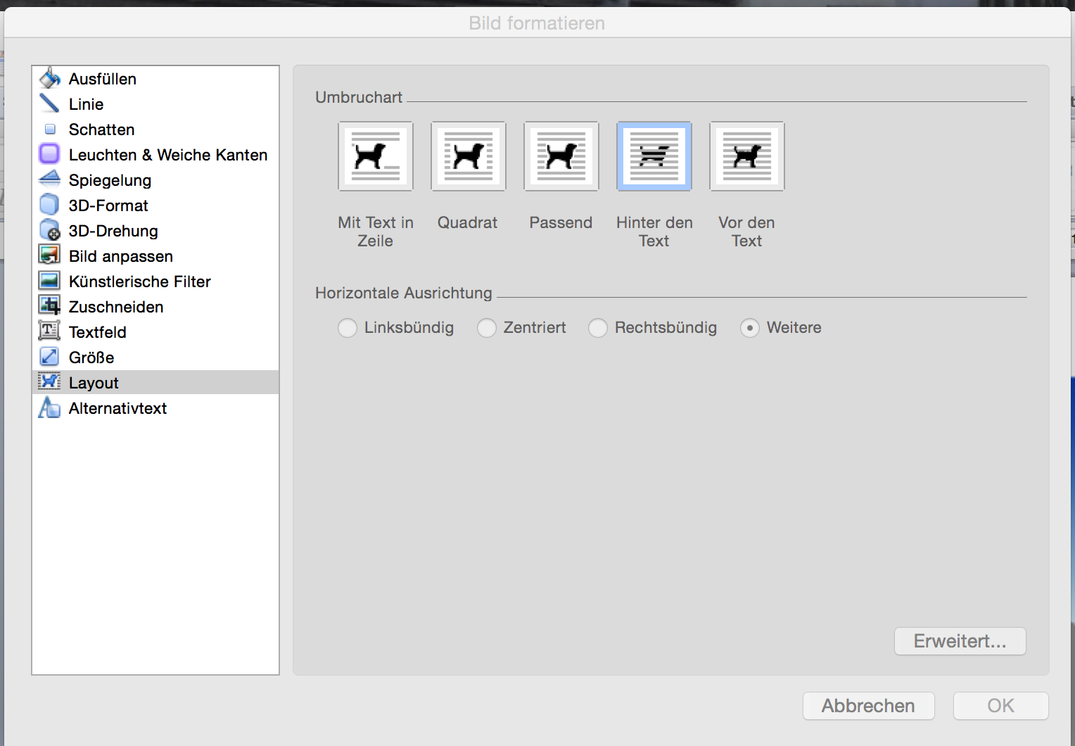The image size is (1075, 746).
Task: Enable the Rechtsbündig radio option
Action: pos(598,328)
